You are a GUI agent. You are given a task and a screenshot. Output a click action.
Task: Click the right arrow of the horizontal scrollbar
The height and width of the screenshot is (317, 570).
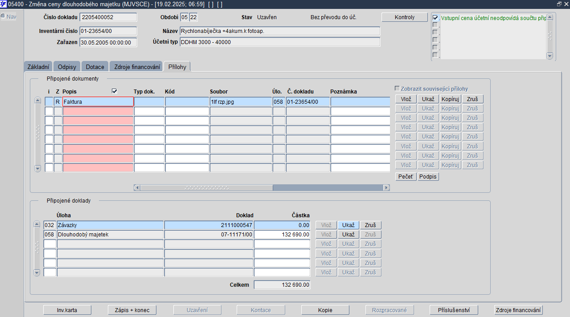pos(386,188)
